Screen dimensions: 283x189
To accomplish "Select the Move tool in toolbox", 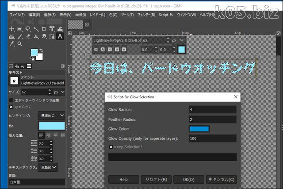I will [x=12, y=29].
